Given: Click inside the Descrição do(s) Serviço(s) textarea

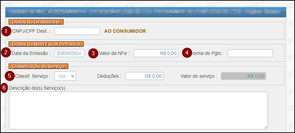Looking at the screenshot, I should pos(138,110).
